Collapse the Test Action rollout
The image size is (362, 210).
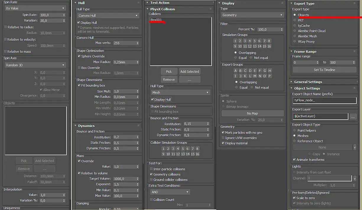(x=148, y=3)
